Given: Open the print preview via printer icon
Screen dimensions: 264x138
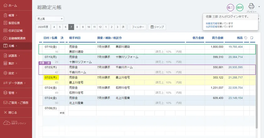Looking at the screenshot, I should click(x=251, y=6).
